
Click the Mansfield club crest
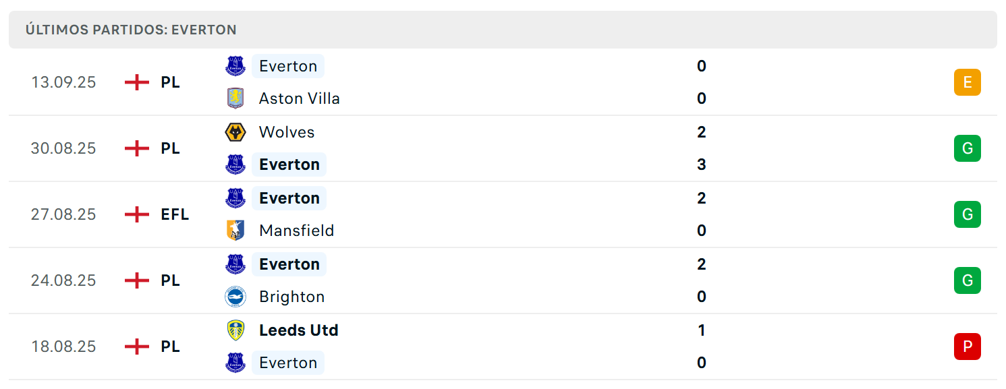tap(235, 231)
